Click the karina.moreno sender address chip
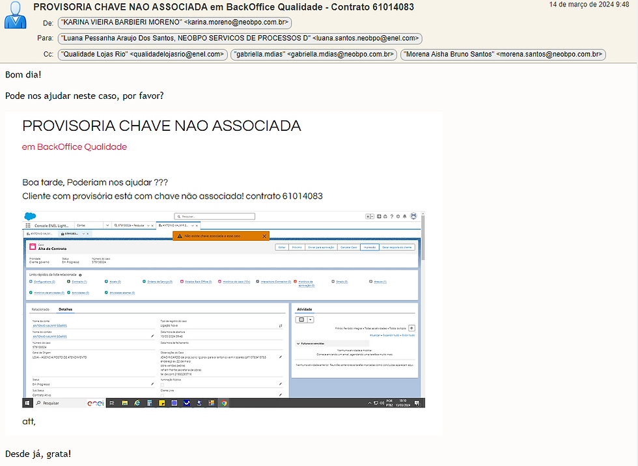The width and height of the screenshot is (638, 466). tap(175, 23)
